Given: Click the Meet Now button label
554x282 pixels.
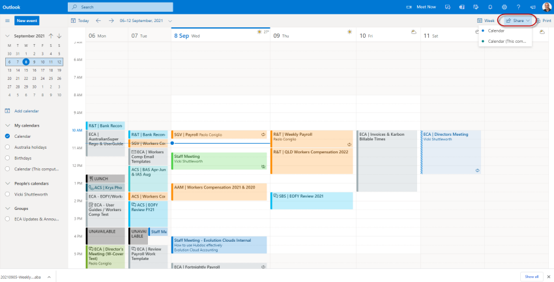Looking at the screenshot, I should pyautogui.click(x=426, y=6).
